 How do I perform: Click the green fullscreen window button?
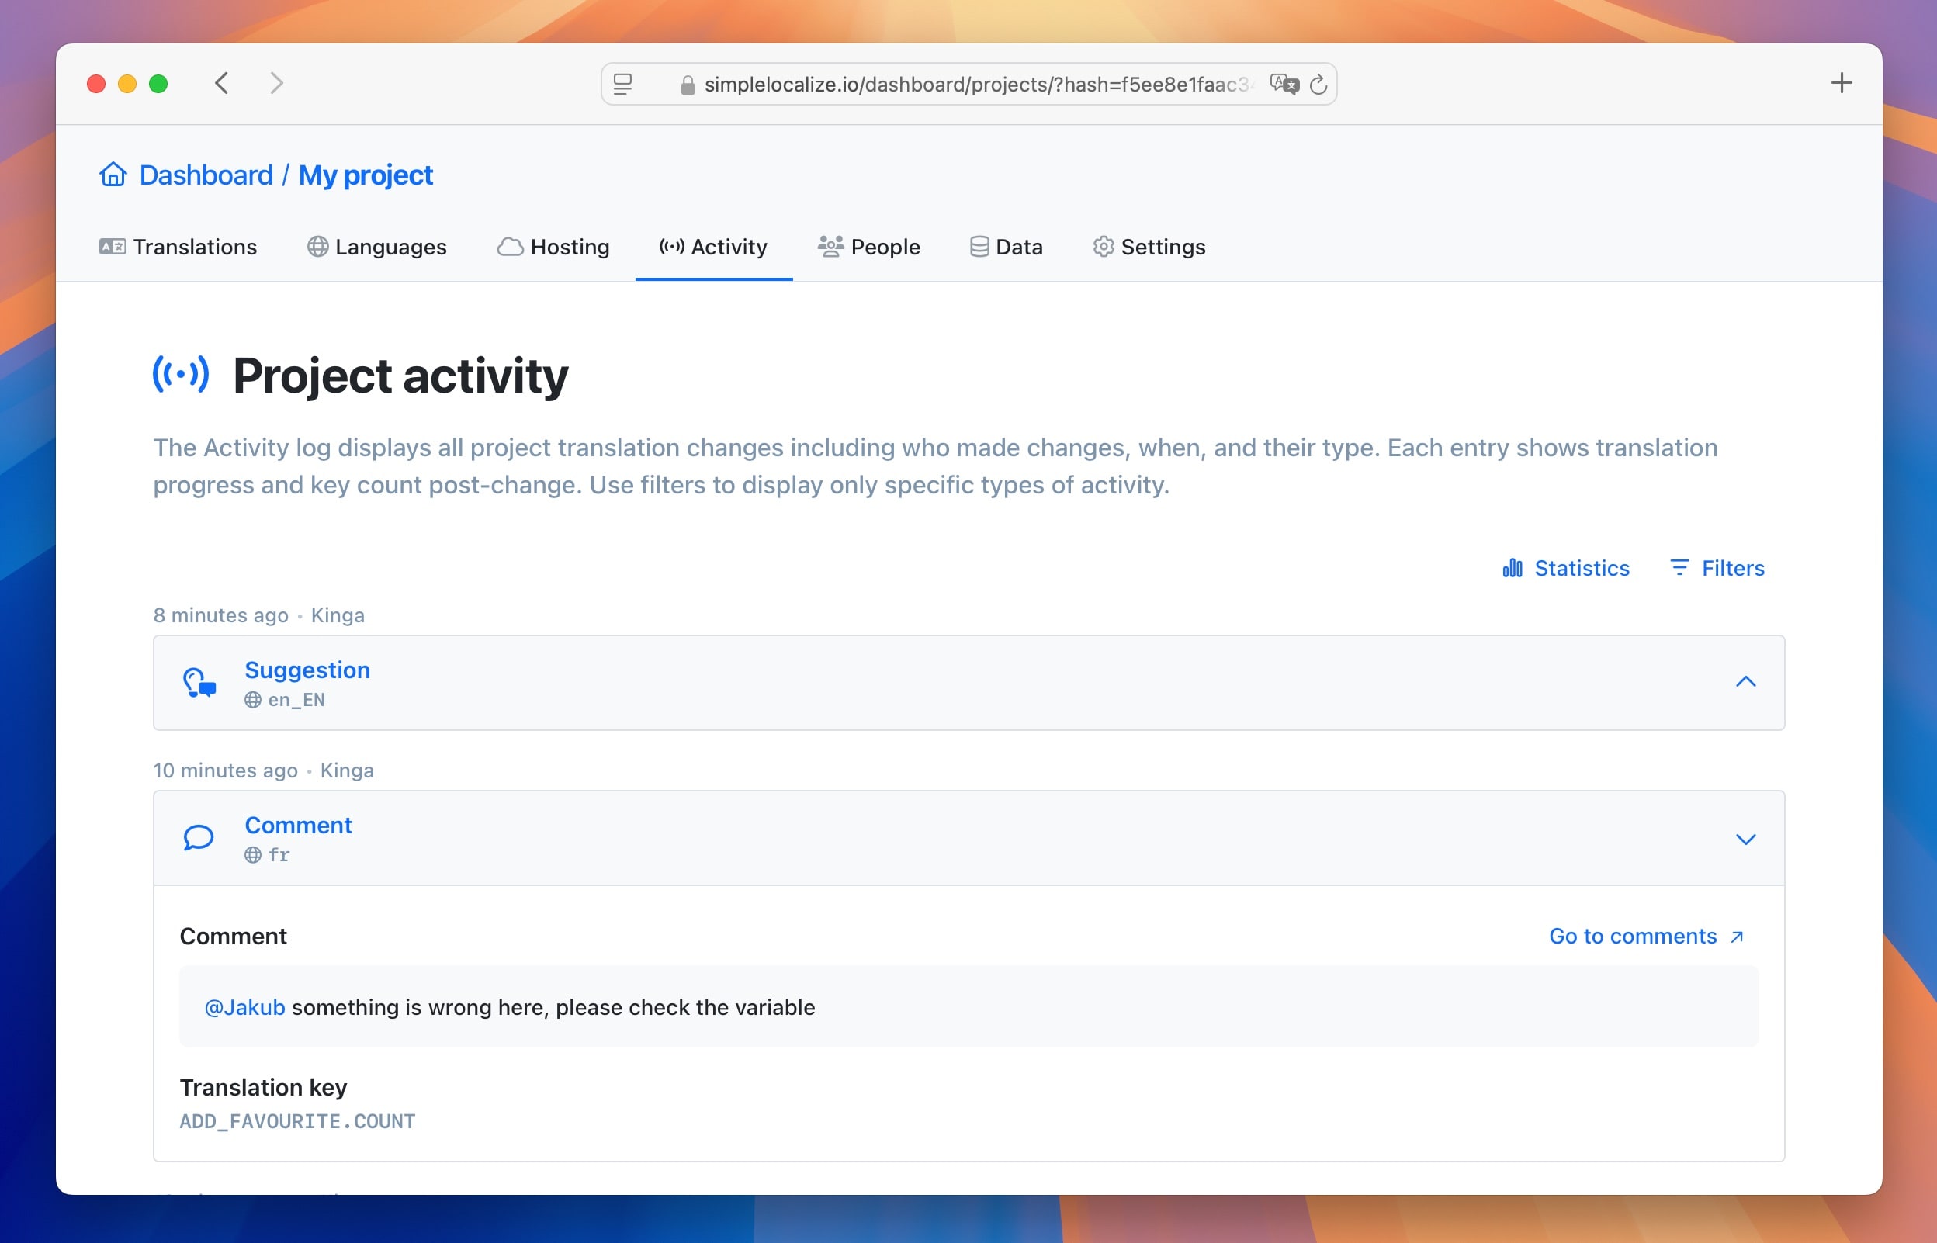158,84
